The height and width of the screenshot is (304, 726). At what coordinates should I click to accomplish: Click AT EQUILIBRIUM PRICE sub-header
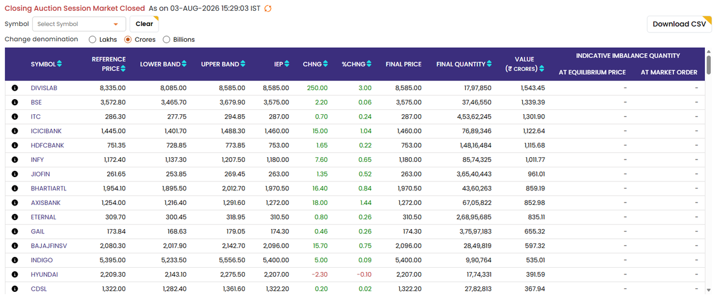pos(592,73)
